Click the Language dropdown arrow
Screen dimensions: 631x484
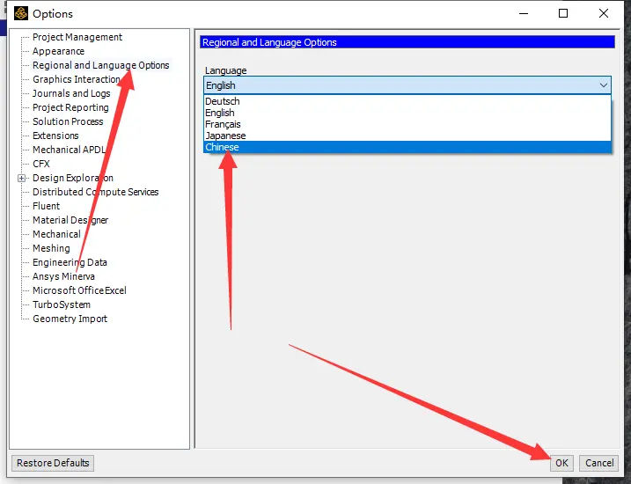603,85
